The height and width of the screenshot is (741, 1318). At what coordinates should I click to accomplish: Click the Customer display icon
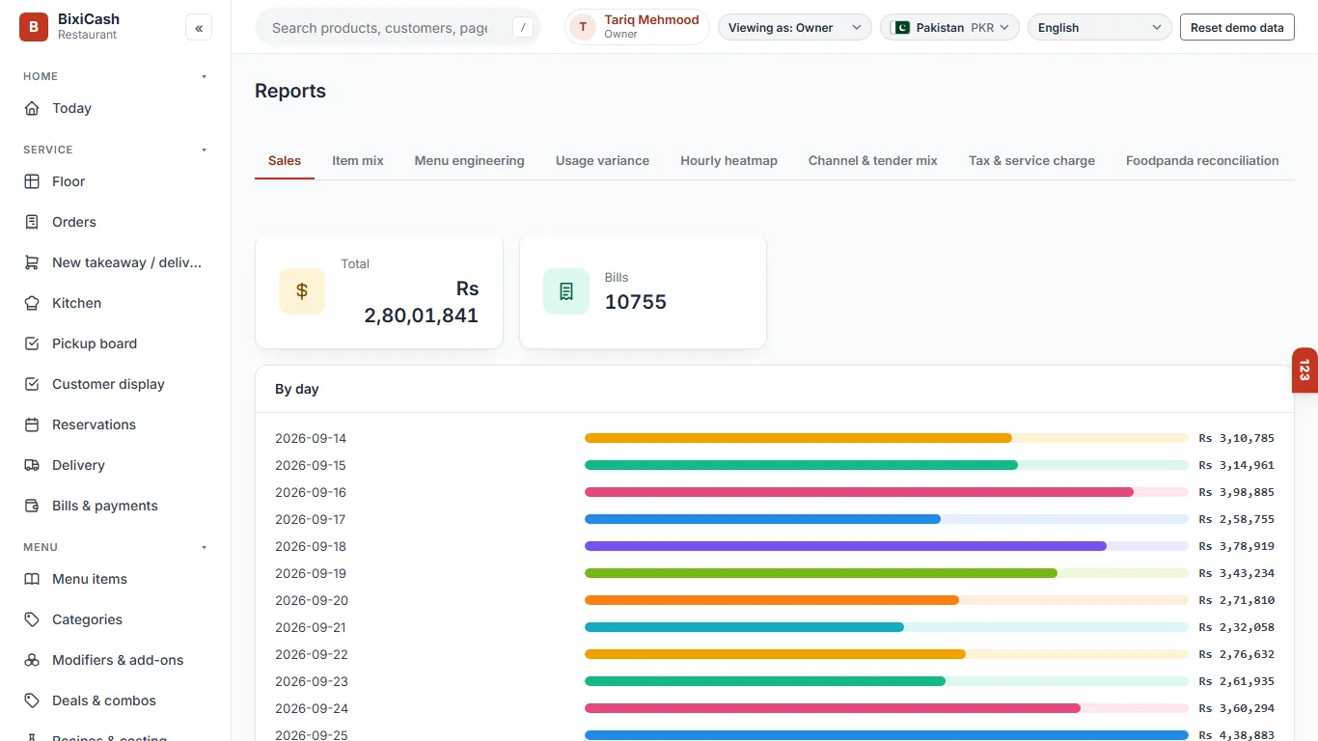point(32,384)
